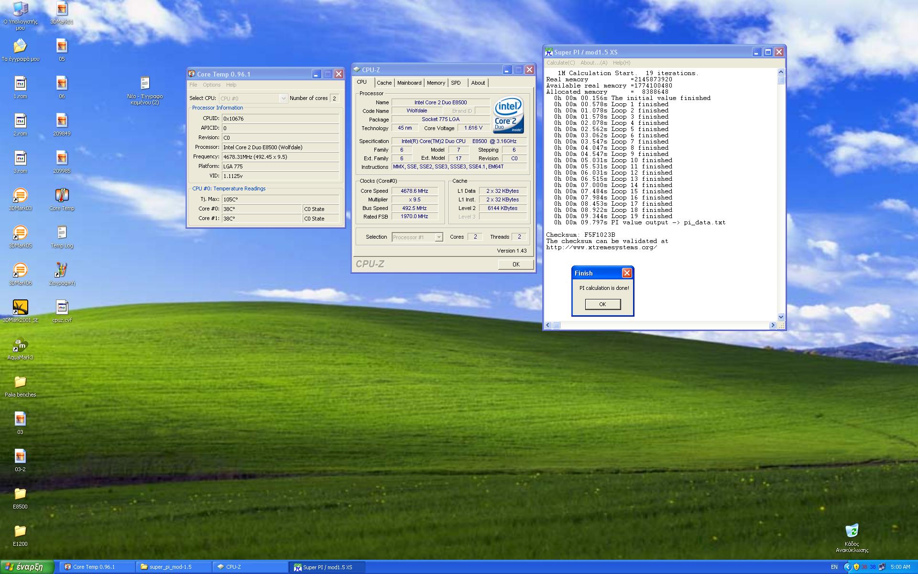918x574 pixels.
Task: Expand the Processor #1 selection dropdown in CPU-Z
Action: point(438,237)
